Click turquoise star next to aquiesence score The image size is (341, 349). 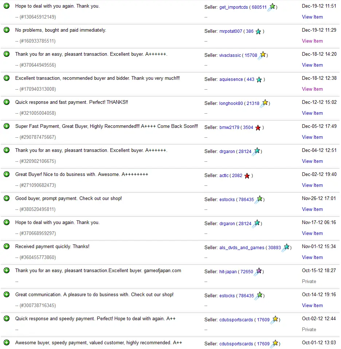(259, 80)
